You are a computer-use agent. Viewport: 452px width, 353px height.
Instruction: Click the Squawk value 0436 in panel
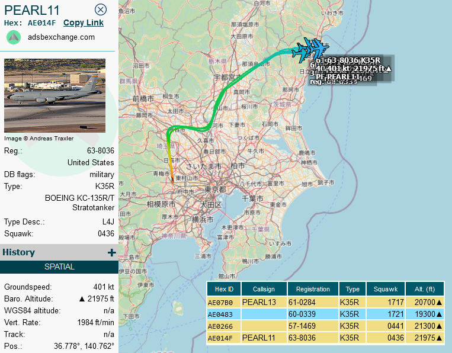(106, 234)
